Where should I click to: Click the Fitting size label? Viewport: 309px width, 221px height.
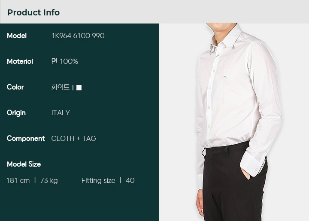click(x=98, y=180)
